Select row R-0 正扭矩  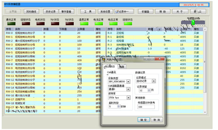pyautogui.click(x=155, y=33)
